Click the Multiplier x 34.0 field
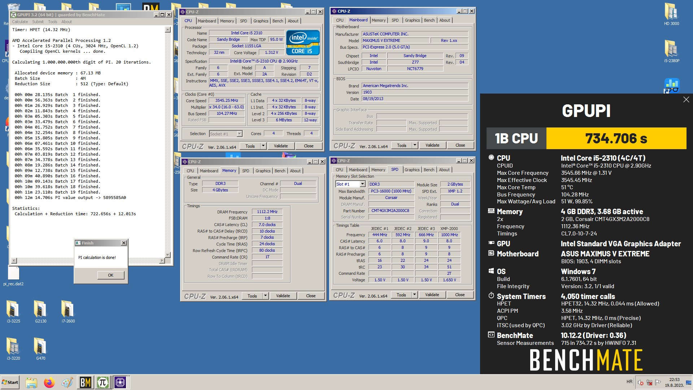Image resolution: width=693 pixels, height=390 pixels. (227, 107)
